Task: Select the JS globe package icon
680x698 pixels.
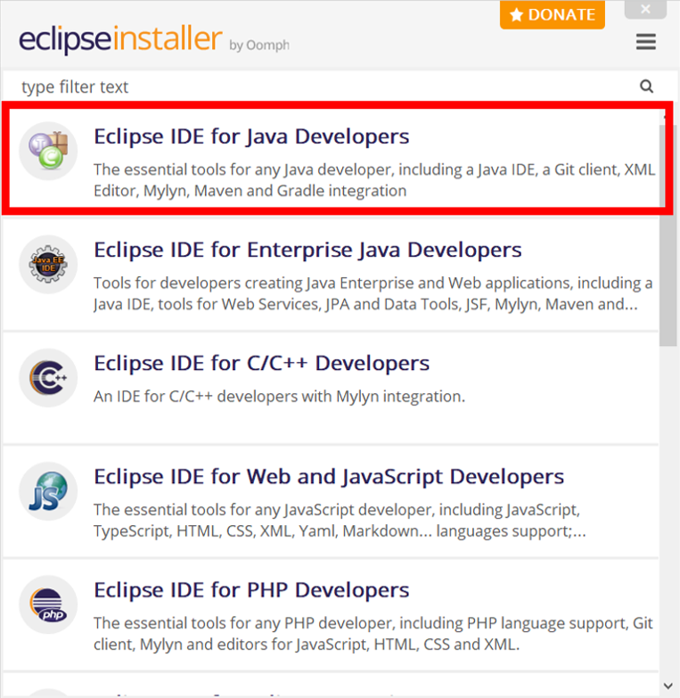Action: (x=48, y=491)
